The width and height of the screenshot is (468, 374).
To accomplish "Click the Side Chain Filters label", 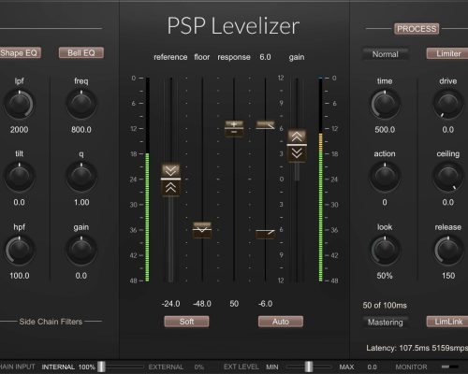I will (51, 322).
